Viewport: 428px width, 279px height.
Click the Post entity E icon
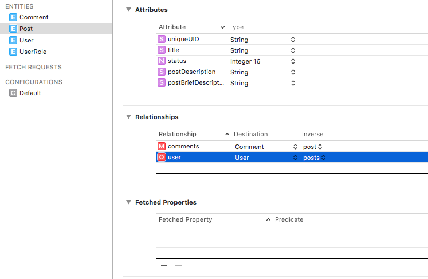[13, 29]
